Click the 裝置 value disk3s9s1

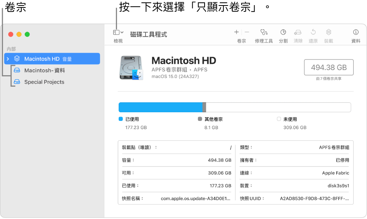coord(338,186)
